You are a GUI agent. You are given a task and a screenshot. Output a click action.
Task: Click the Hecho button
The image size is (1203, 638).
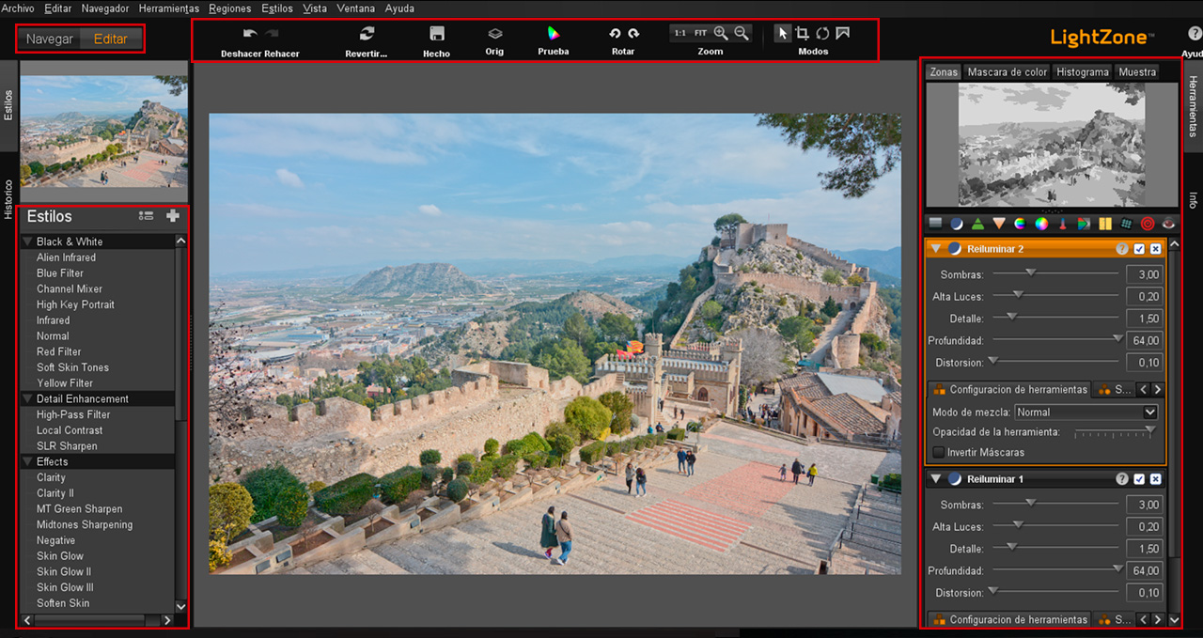pyautogui.click(x=436, y=39)
